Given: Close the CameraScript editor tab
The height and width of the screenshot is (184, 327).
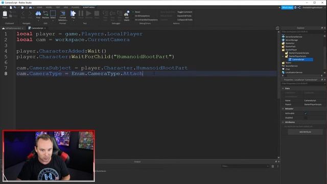Looking at the screenshot, I should 45,28.
